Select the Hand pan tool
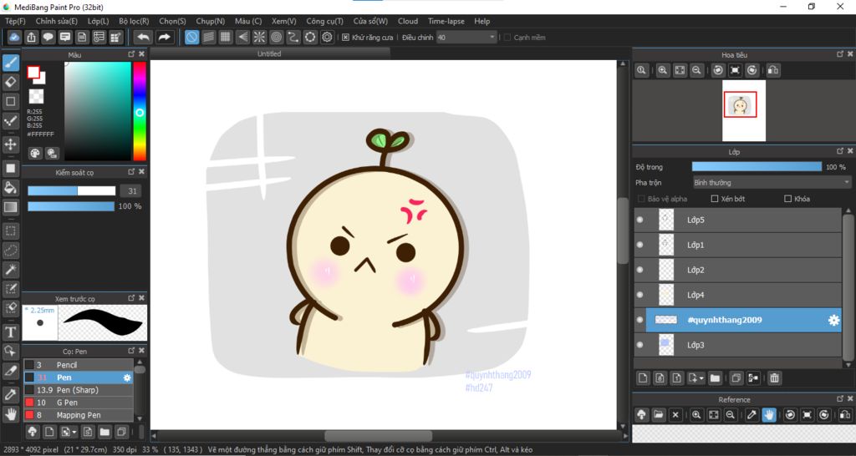 (10, 413)
